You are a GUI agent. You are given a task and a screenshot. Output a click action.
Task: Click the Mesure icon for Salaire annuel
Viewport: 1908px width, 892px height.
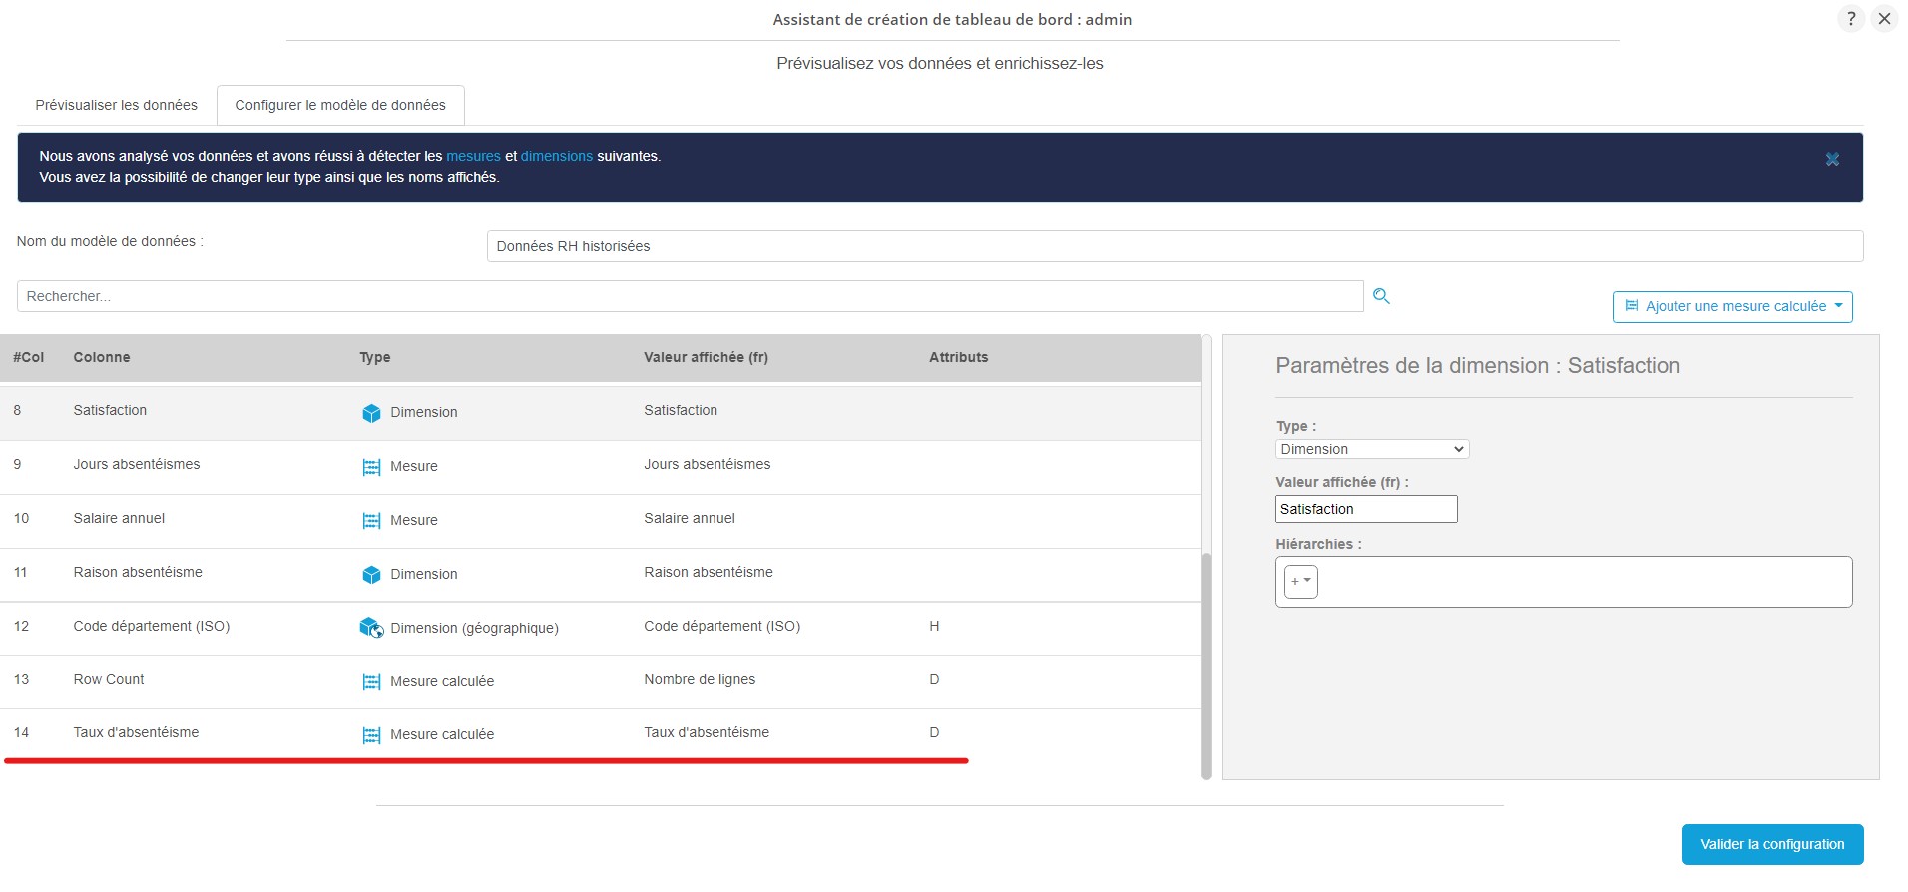coord(371,521)
